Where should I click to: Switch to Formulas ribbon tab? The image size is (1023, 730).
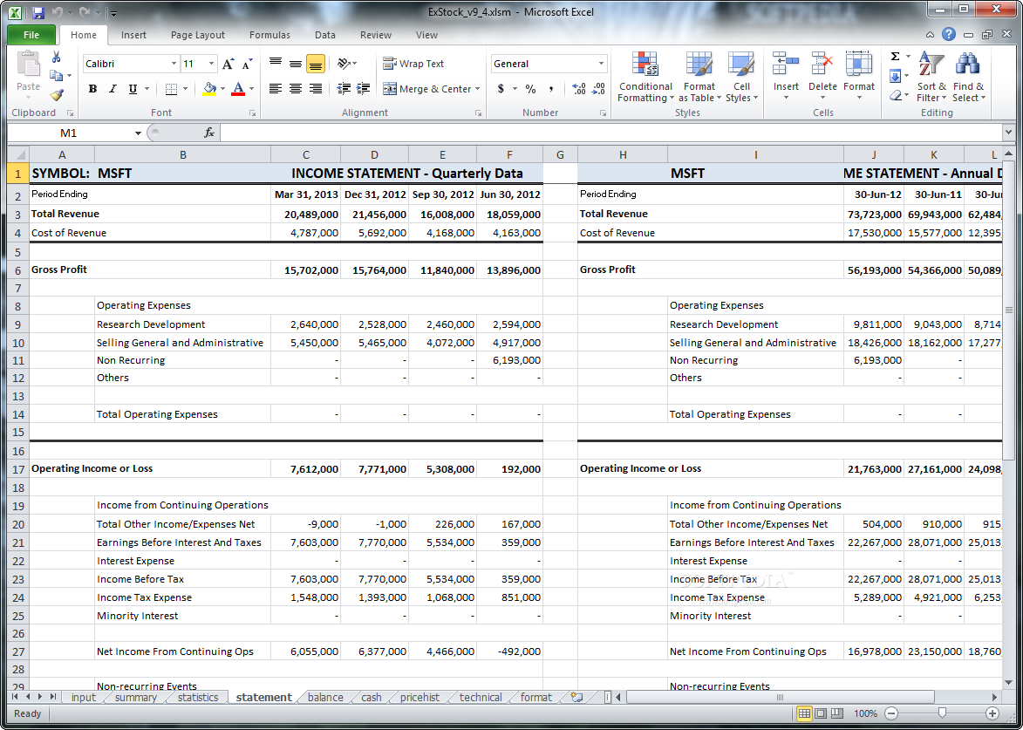[x=270, y=35]
